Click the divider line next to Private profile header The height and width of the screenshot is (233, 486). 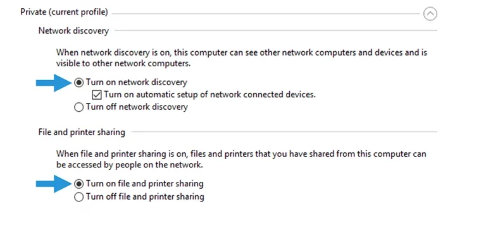tap(265, 14)
